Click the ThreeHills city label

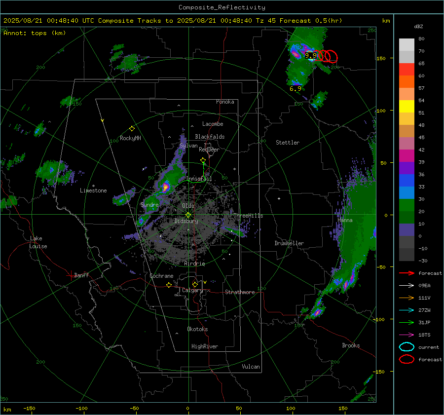point(248,216)
